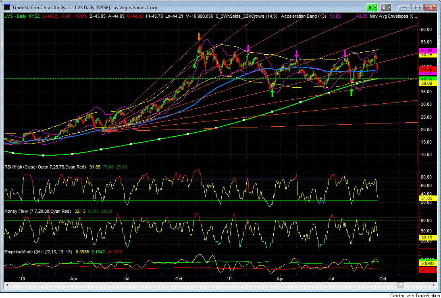
Task: Click the 31.85 RSI value tag on axis
Action: click(428, 198)
